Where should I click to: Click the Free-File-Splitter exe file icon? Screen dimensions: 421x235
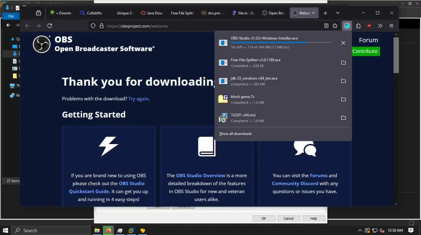point(223,63)
